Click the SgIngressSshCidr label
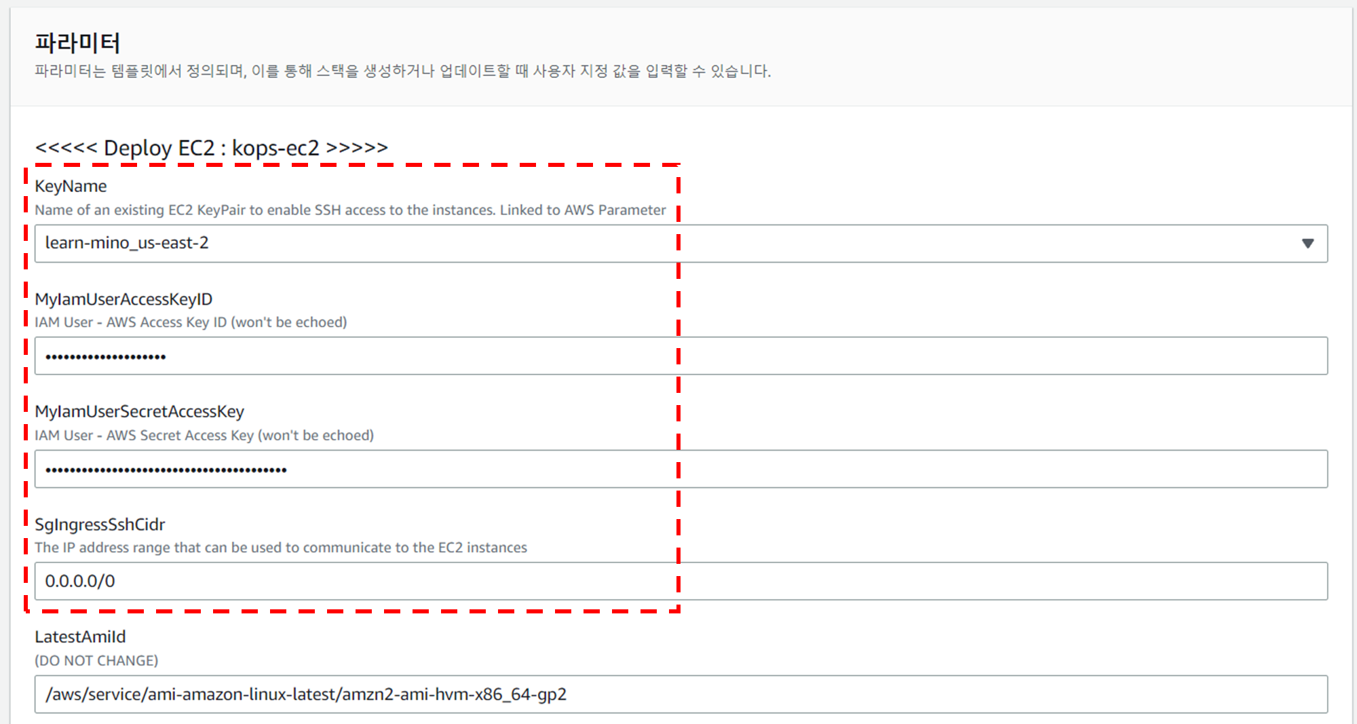Image resolution: width=1357 pixels, height=724 pixels. click(100, 525)
